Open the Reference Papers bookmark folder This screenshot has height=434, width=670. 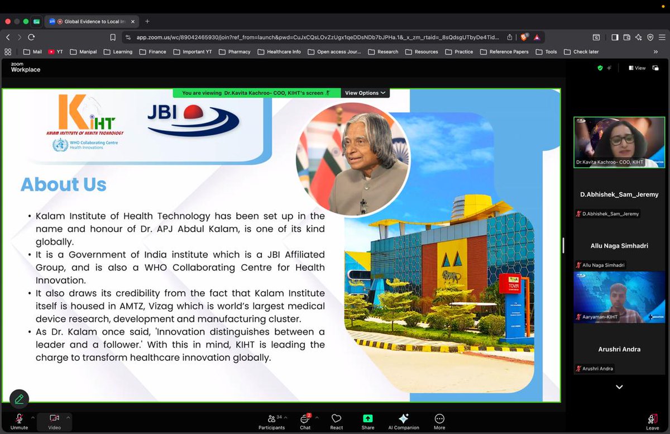click(x=504, y=51)
